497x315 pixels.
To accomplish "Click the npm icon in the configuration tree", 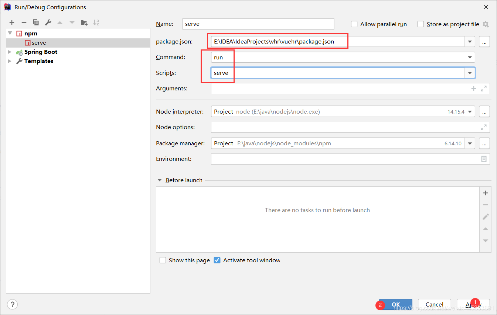I will 19,34.
